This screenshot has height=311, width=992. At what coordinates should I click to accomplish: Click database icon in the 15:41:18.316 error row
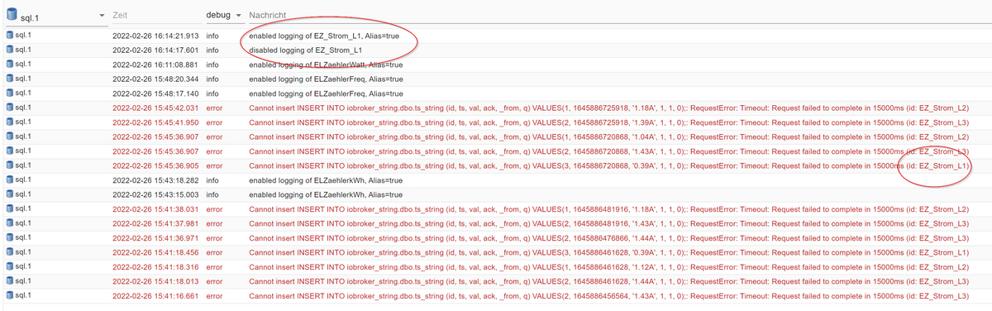[10, 266]
